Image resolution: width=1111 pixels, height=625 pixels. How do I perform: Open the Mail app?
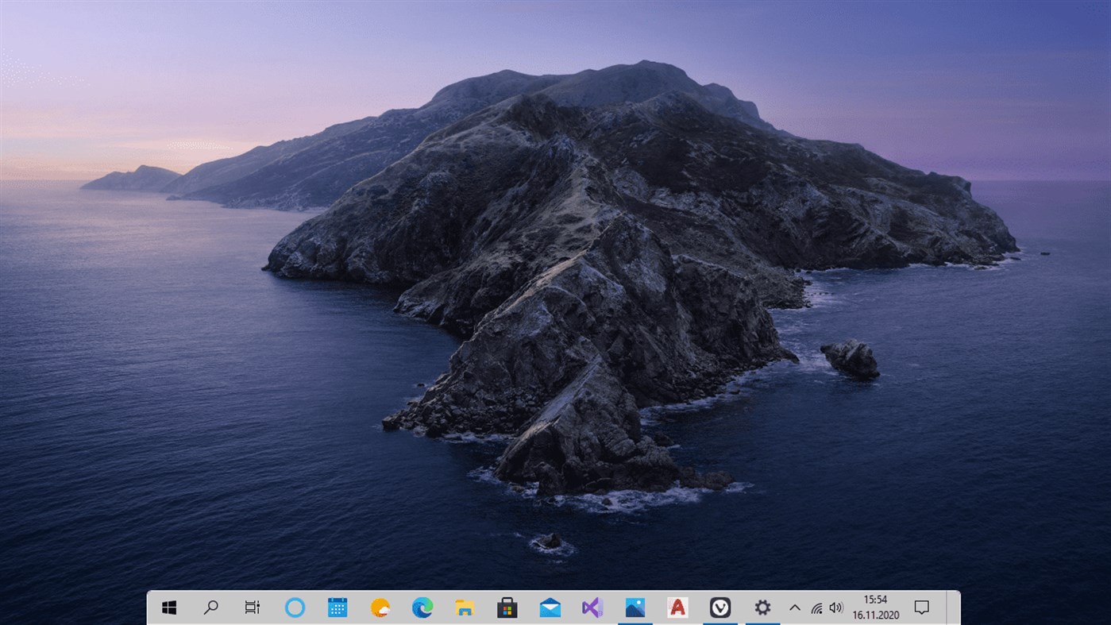tap(550, 607)
